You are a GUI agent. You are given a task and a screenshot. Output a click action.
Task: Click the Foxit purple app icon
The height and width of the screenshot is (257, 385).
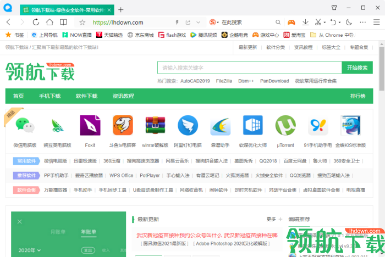click(90, 125)
